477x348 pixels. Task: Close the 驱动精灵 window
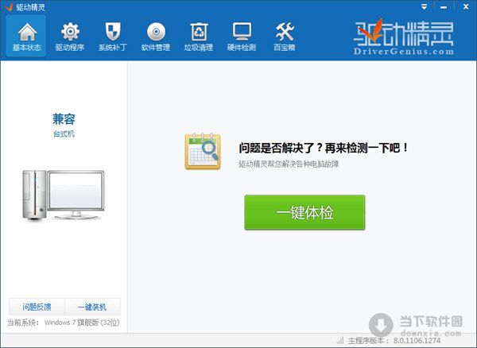click(466, 6)
